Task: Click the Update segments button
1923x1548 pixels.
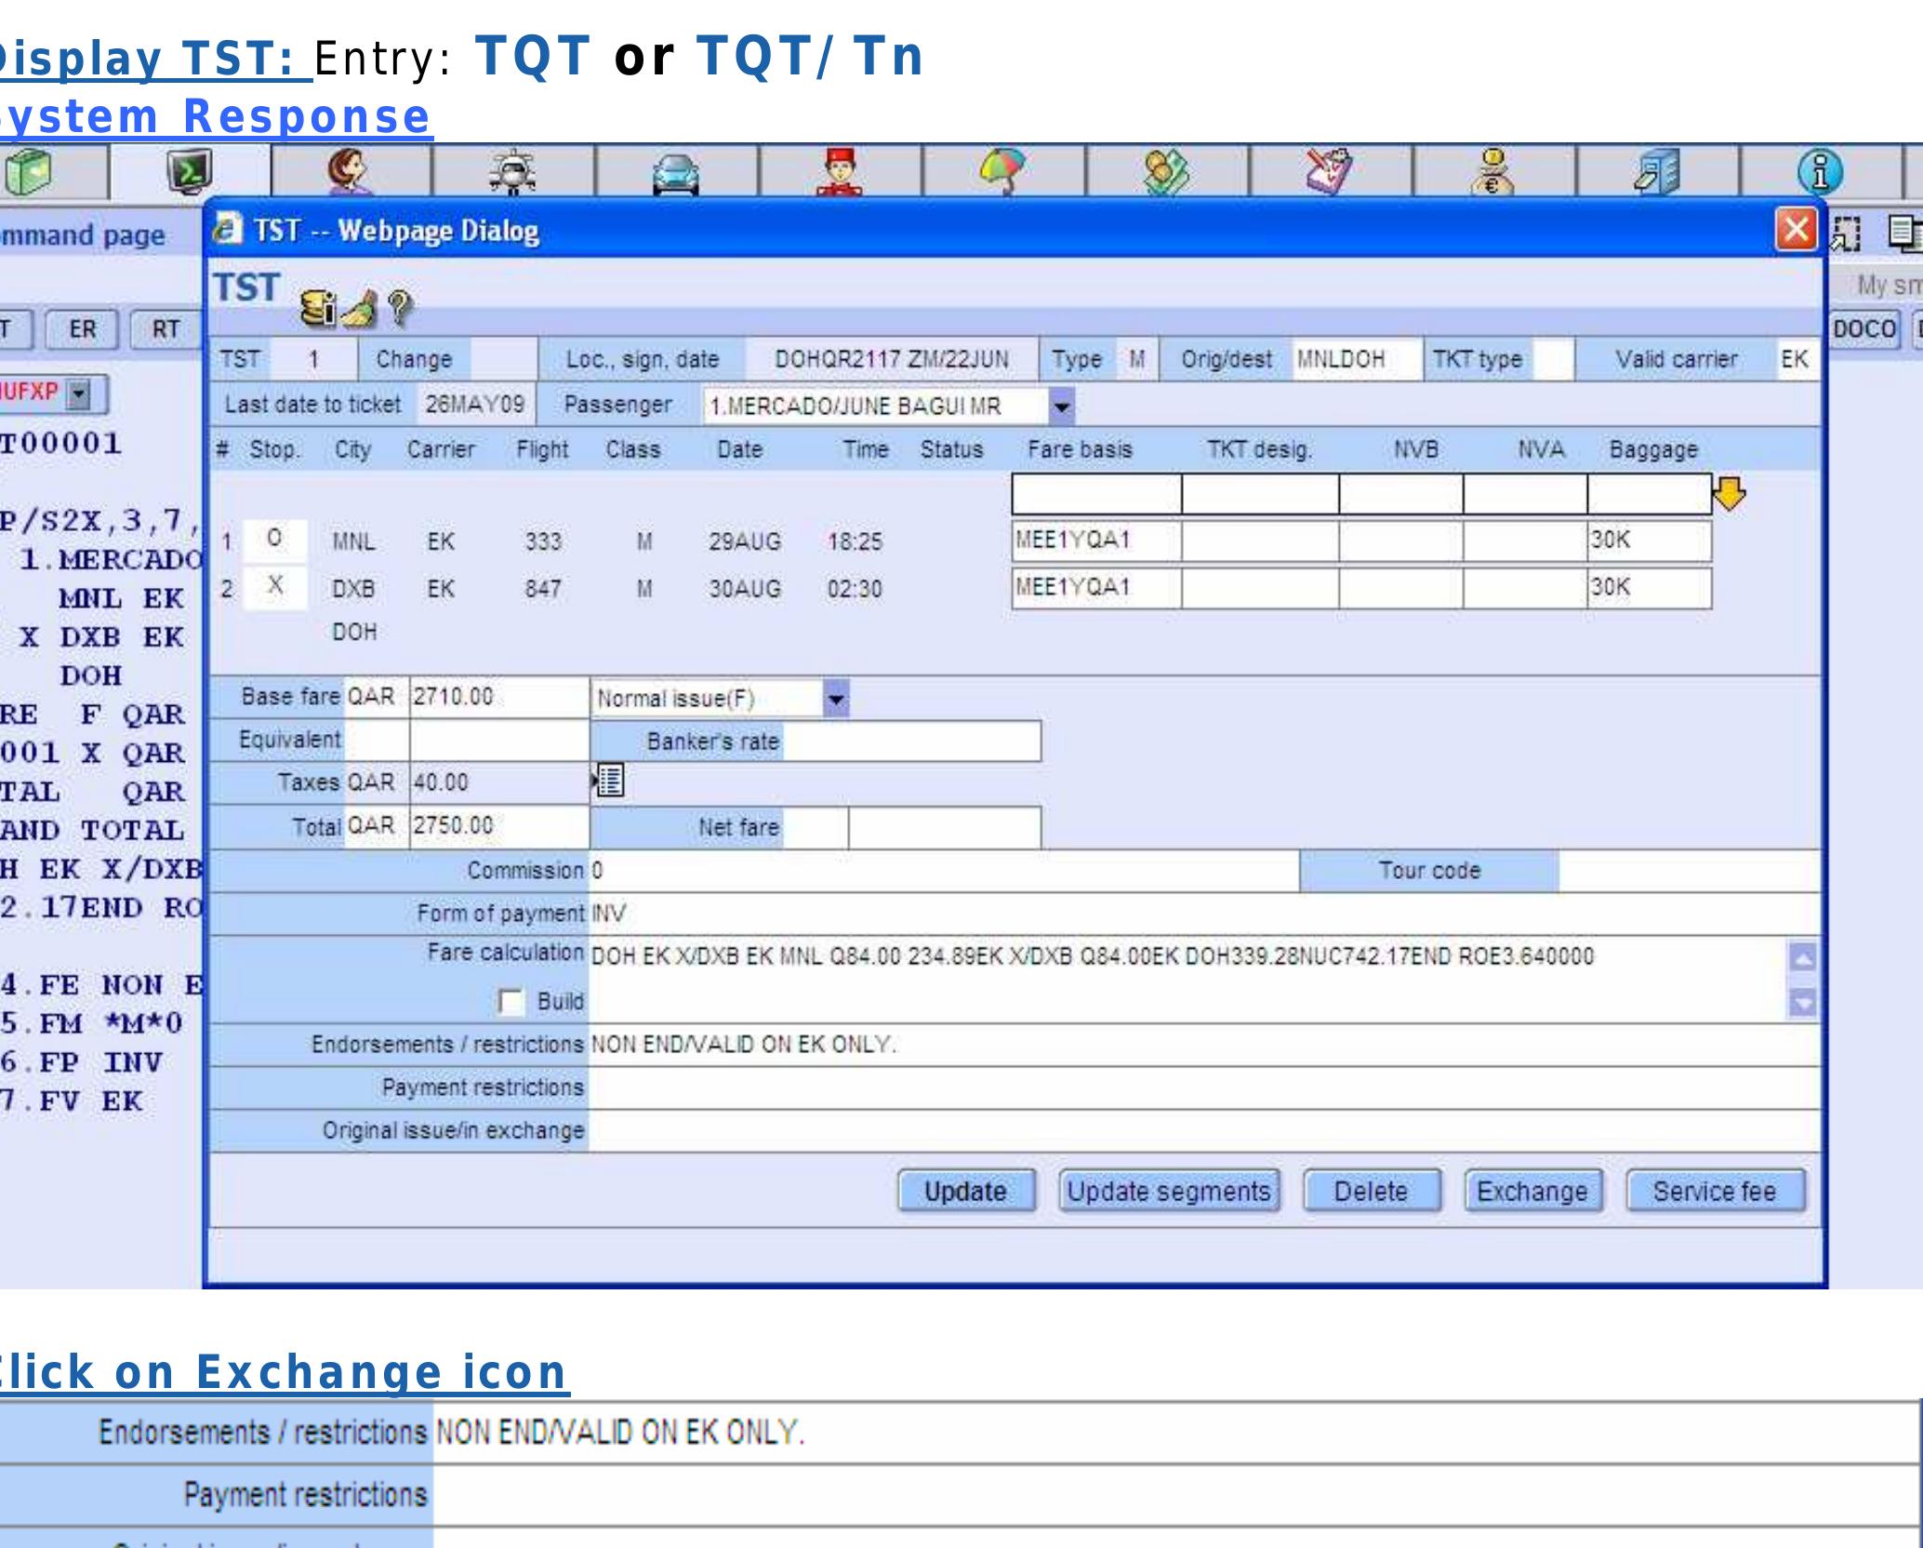Action: tap(1168, 1191)
